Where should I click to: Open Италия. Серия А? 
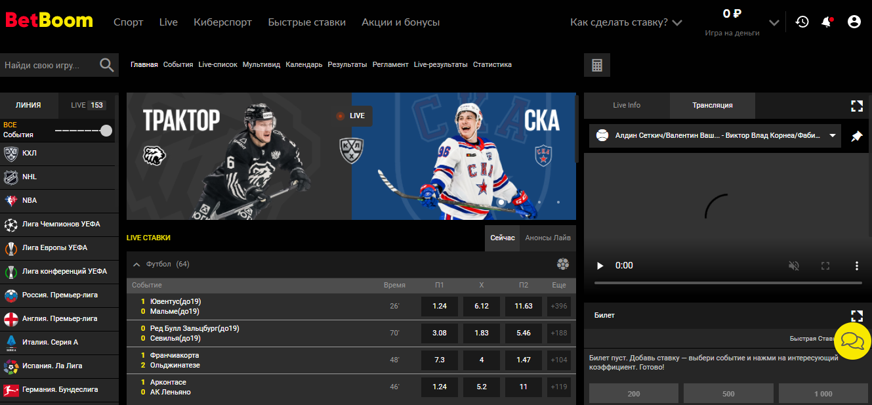(59, 343)
